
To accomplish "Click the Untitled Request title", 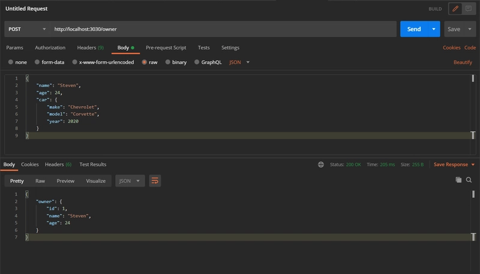I will tap(26, 8).
